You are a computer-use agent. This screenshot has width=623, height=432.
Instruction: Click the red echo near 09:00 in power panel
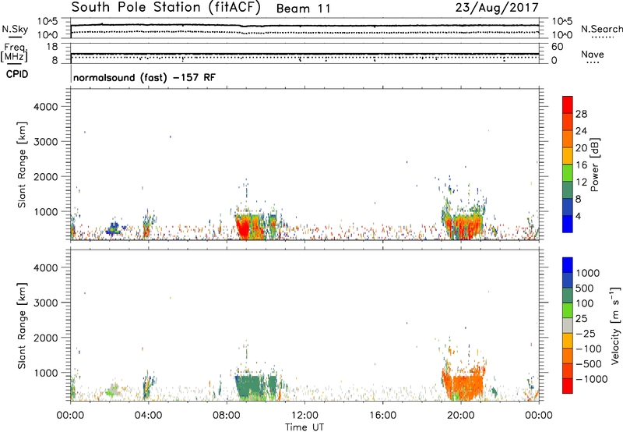coord(243,228)
